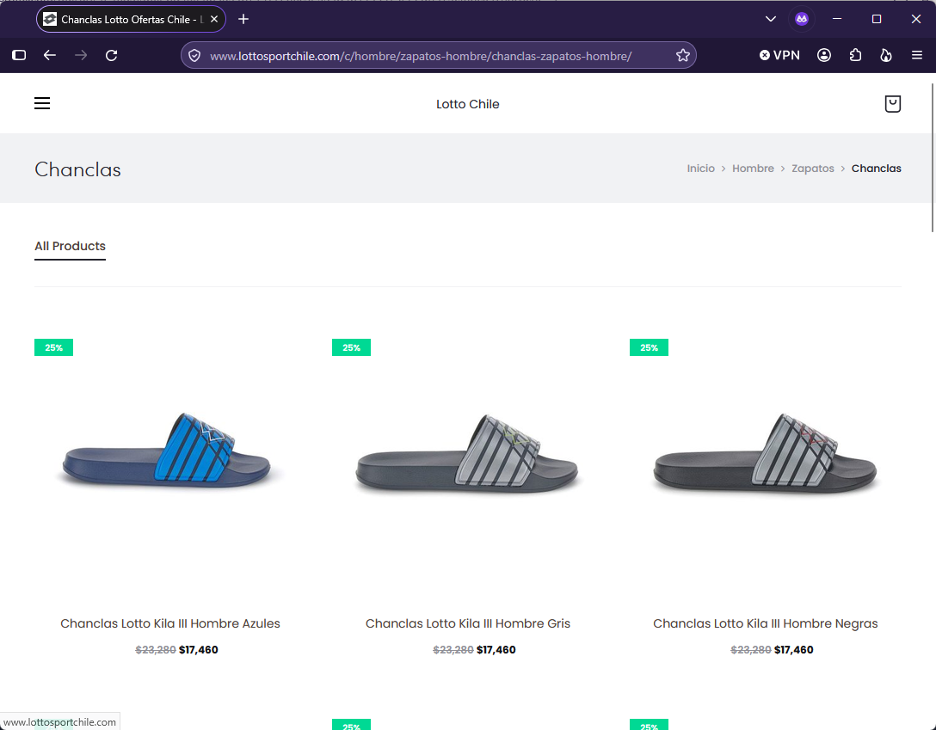
Task: Open Chanclas Lotto Kila III Hombre Negras
Action: point(766,623)
